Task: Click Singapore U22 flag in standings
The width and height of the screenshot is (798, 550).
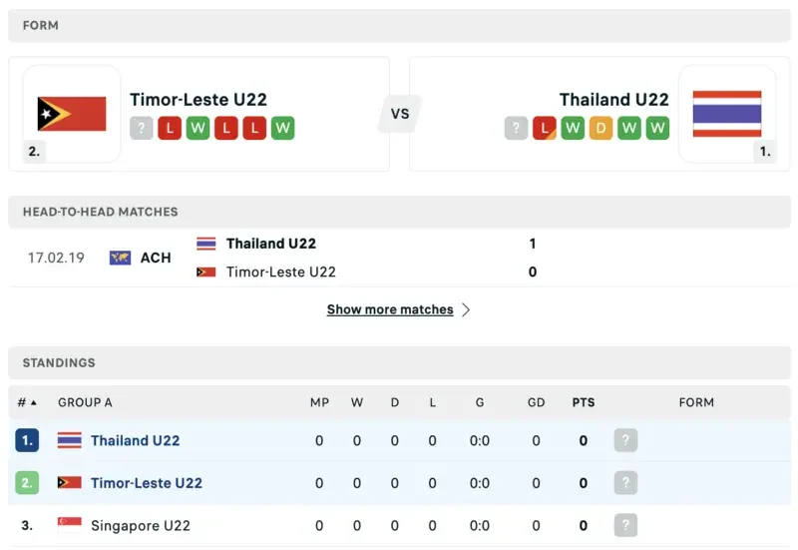Action: (x=70, y=525)
